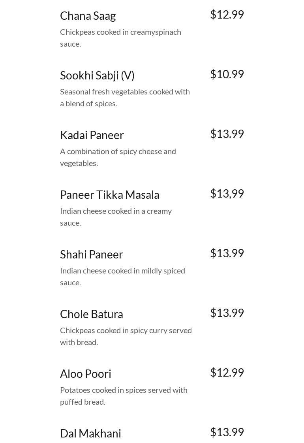304x443 pixels.
Task: Click the $13,99 price for Paneer Tikka Masala
Action: coord(227,194)
